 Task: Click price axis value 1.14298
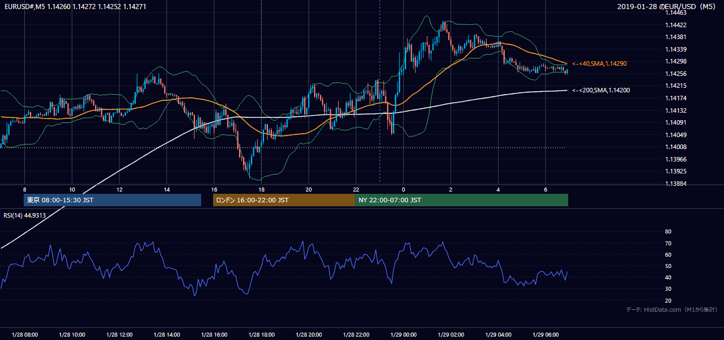pos(675,62)
